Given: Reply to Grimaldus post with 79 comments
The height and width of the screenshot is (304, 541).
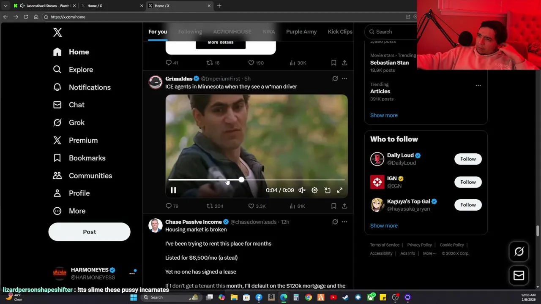Looking at the screenshot, I should pyautogui.click(x=172, y=206).
